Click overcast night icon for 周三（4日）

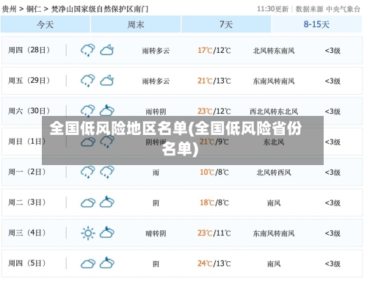point(107,232)
